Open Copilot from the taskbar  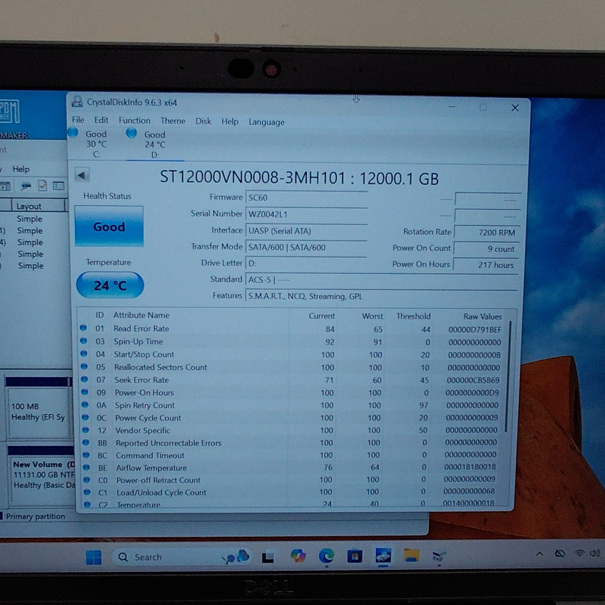(x=298, y=556)
